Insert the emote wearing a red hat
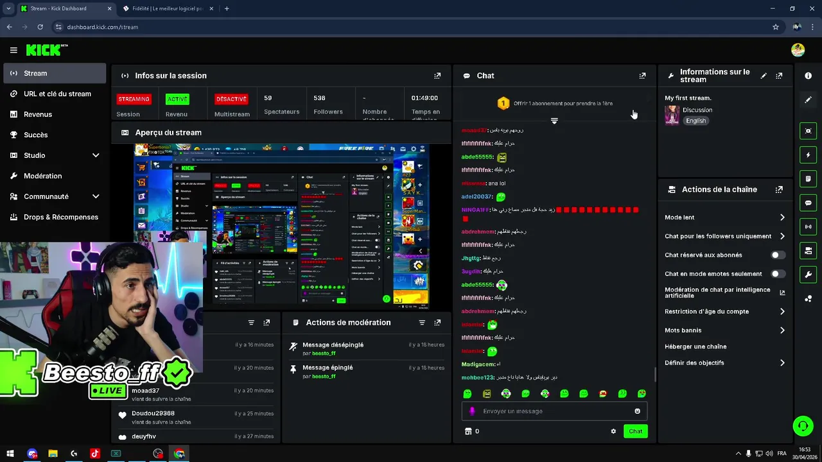822x462 pixels. (603, 393)
